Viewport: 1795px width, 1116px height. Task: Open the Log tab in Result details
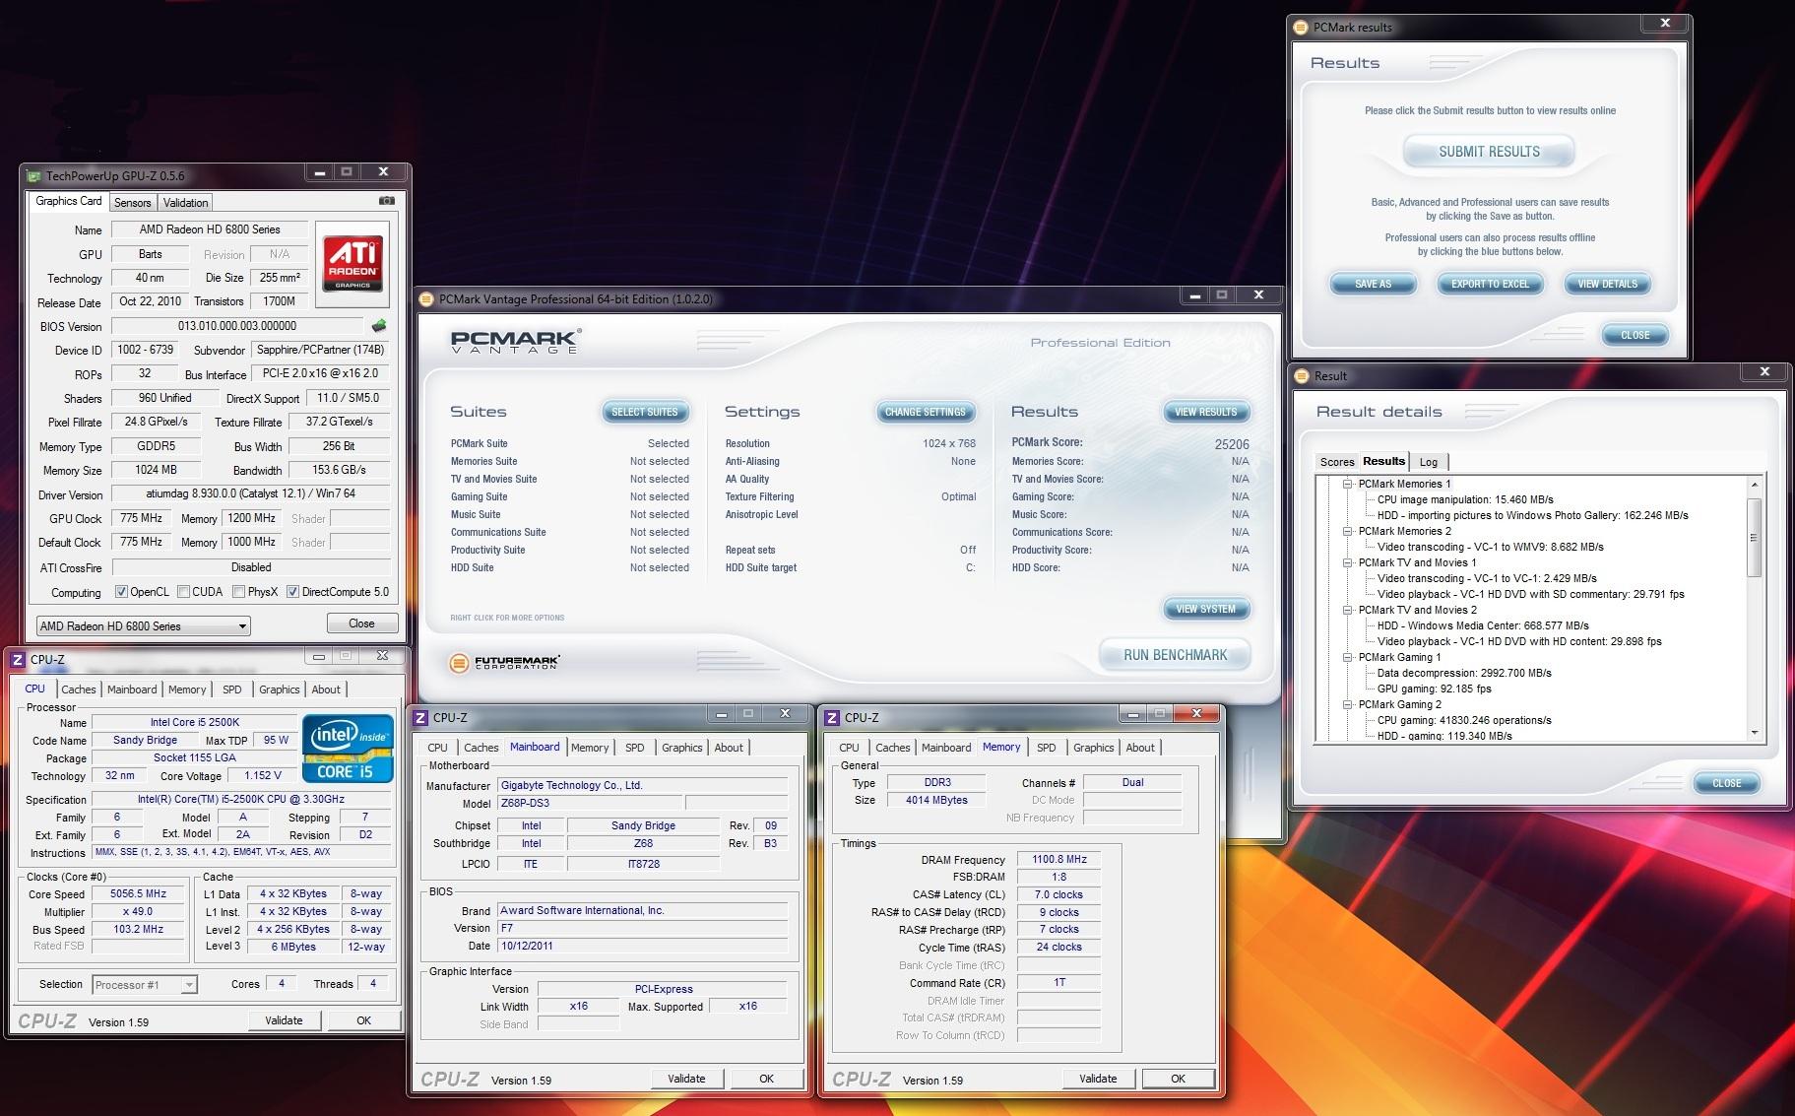point(1429,462)
